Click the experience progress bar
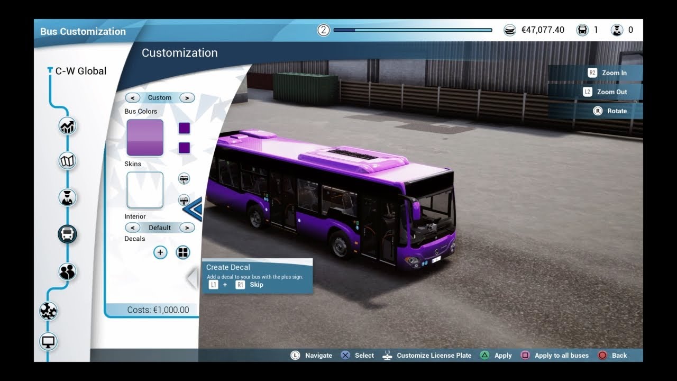Viewport: 677px width, 381px height. pos(413,30)
